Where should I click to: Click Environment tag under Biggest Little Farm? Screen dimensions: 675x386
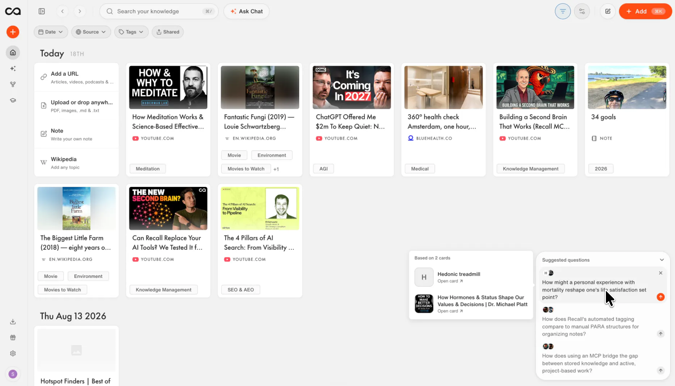pos(88,276)
